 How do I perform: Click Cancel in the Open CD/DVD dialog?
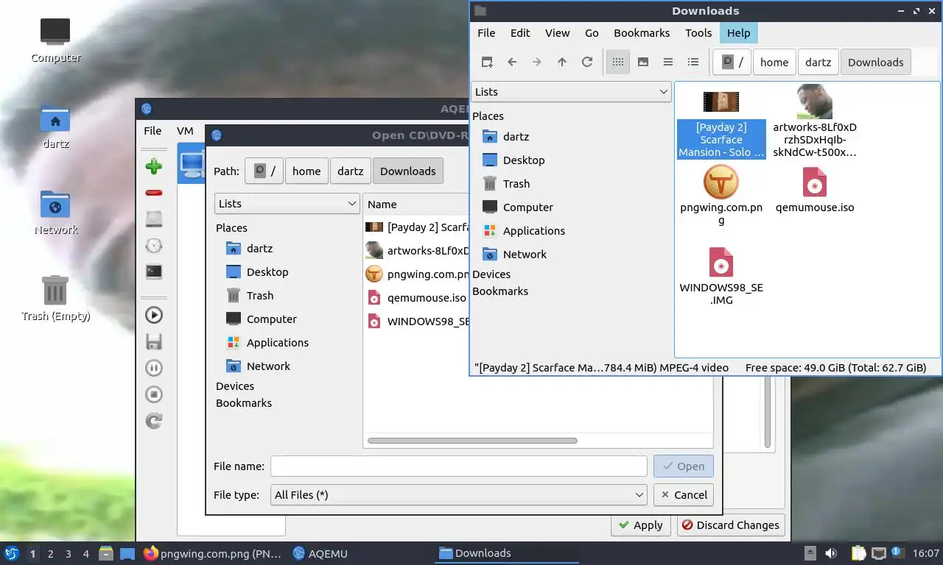coord(683,495)
